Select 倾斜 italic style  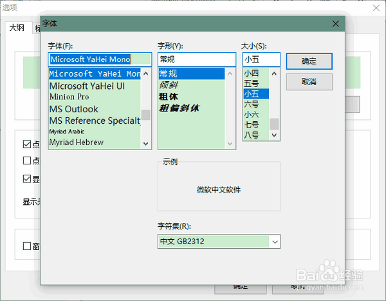pos(192,85)
